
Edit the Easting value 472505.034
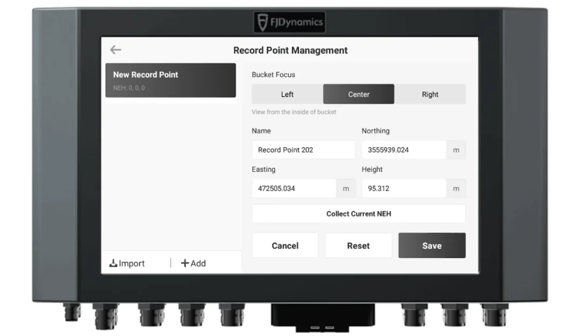coord(294,189)
